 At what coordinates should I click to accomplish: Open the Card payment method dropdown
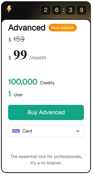[x=46, y=131]
